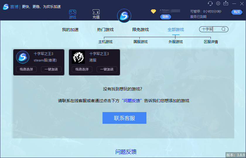Screen dimensions: 246x158
Task: Select the 全部游戏 tab
Action: click(176, 30)
